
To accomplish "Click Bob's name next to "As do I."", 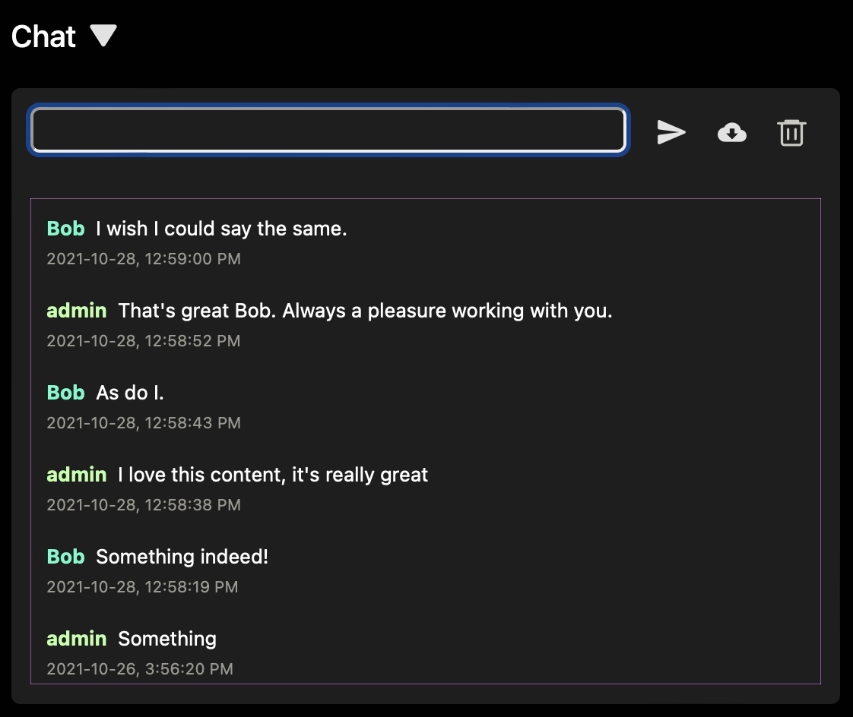I will (x=65, y=393).
